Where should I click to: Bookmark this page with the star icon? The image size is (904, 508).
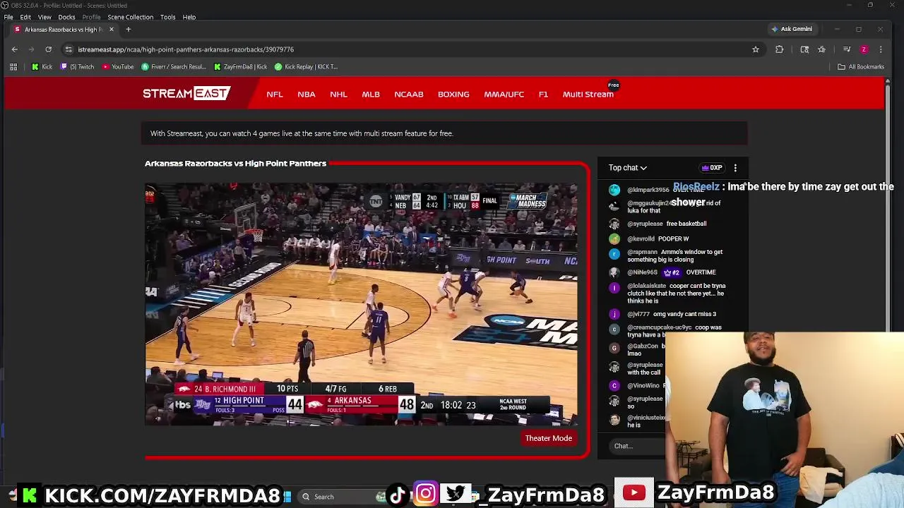click(755, 49)
